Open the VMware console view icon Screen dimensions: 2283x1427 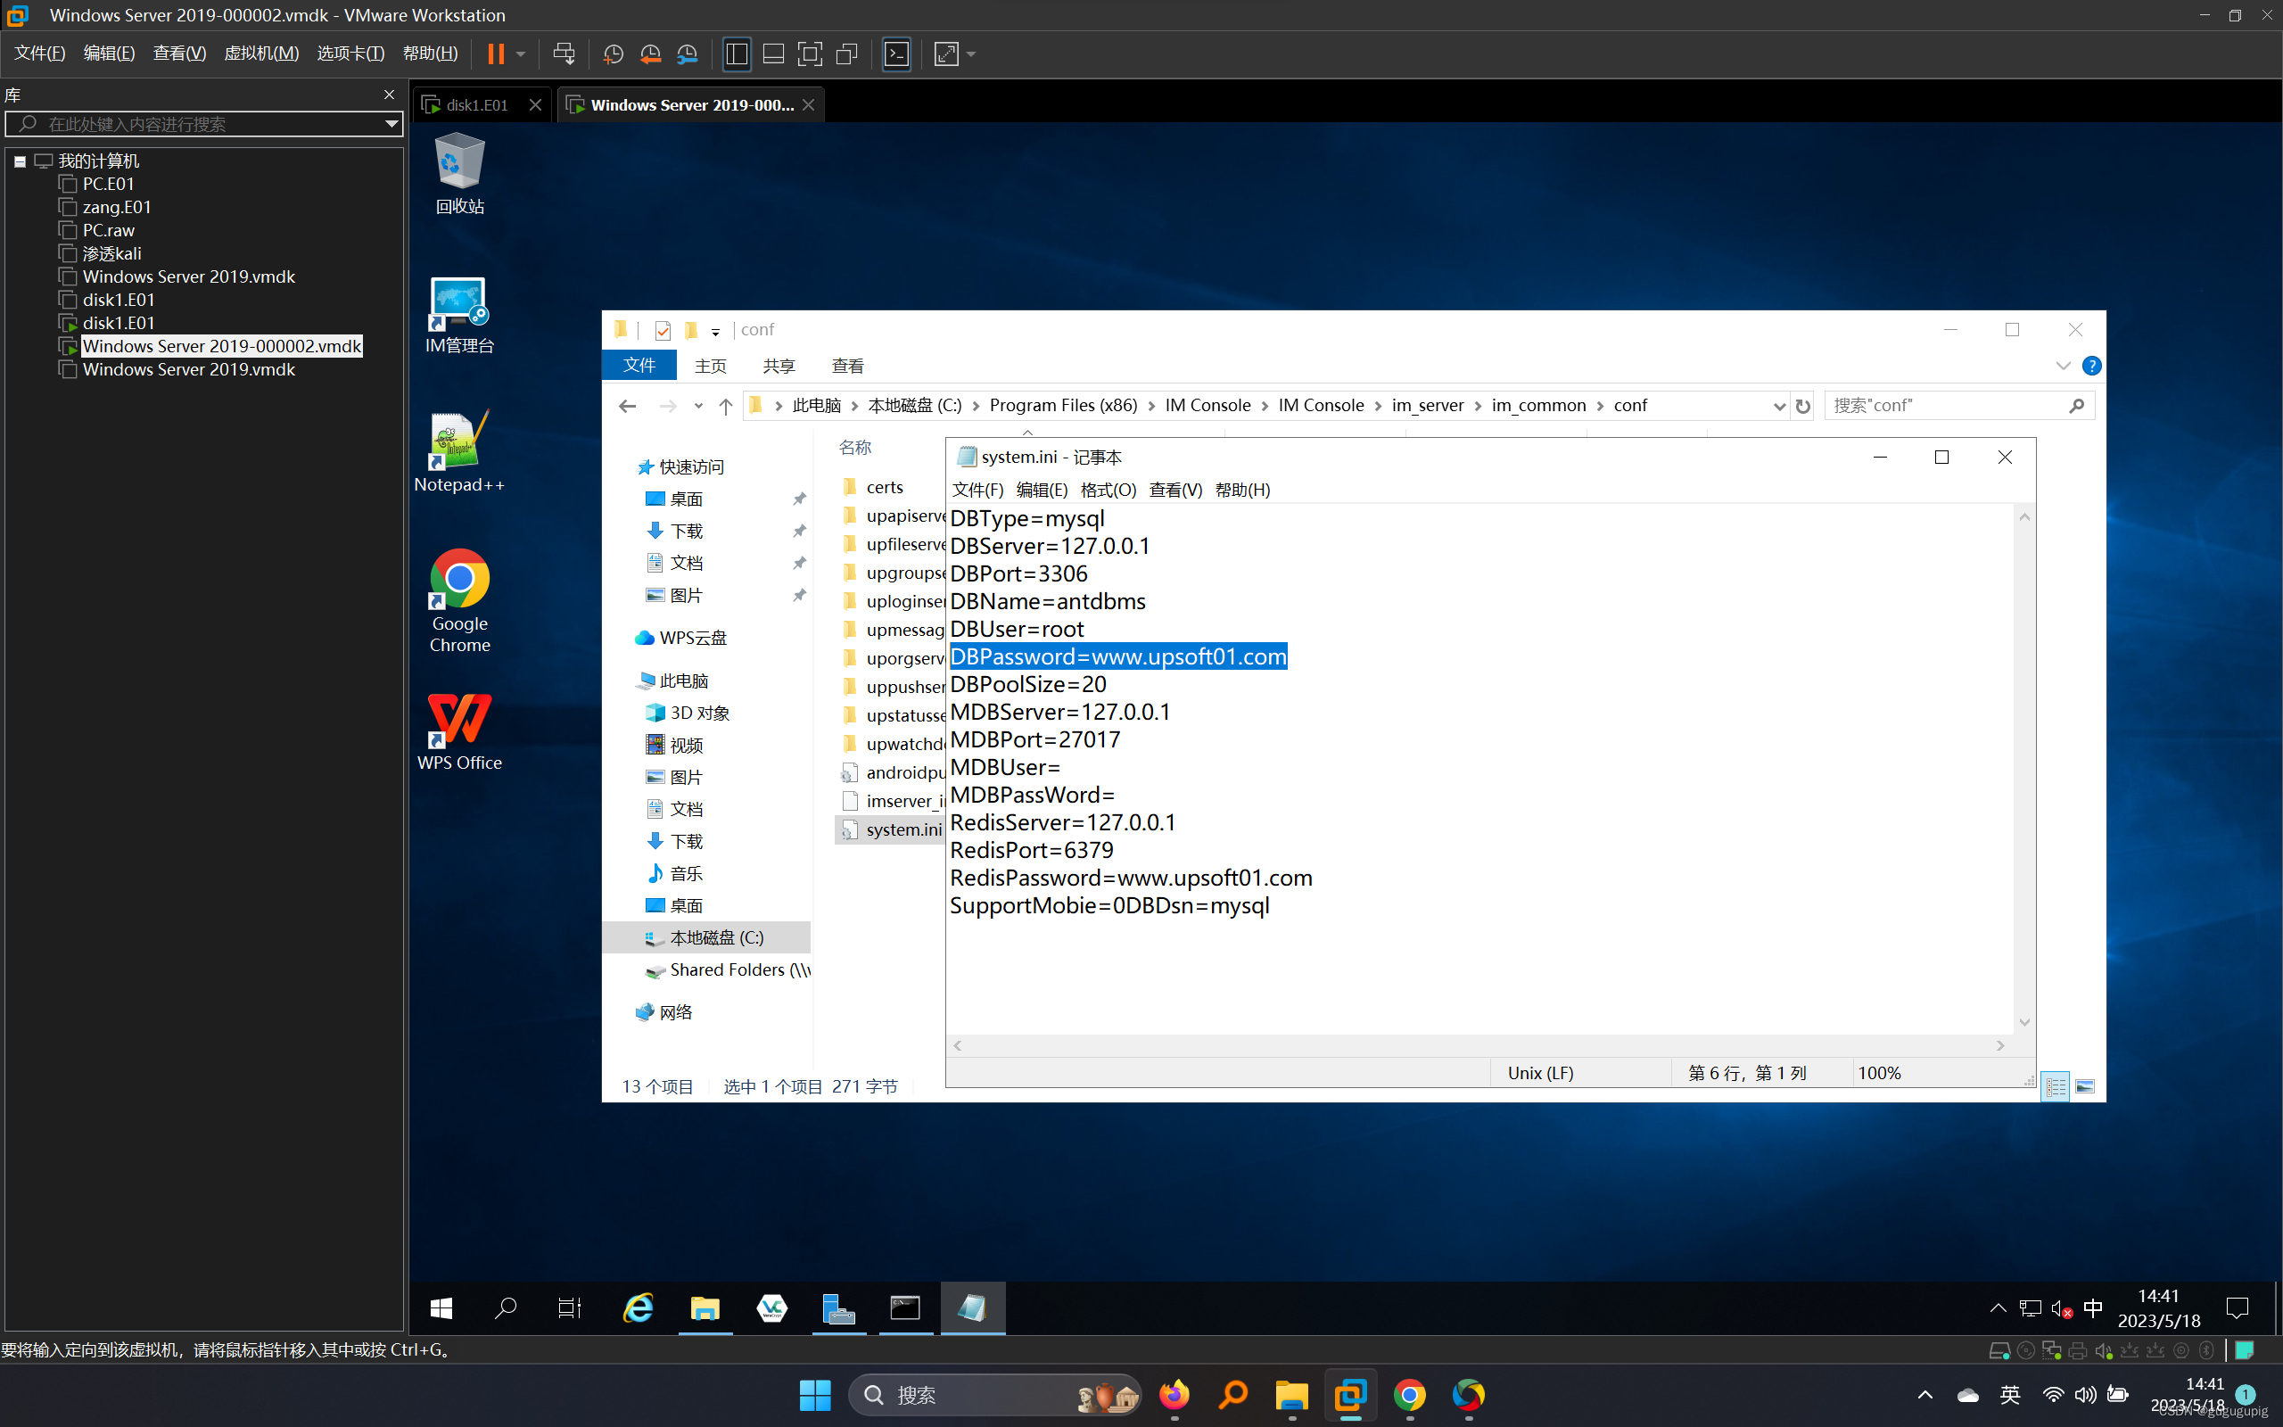pos(896,54)
